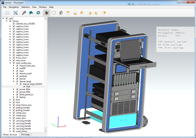The image size is (196, 138).
Task: Select the zoom-to-fit icon in toolbar
Action: 16,13
